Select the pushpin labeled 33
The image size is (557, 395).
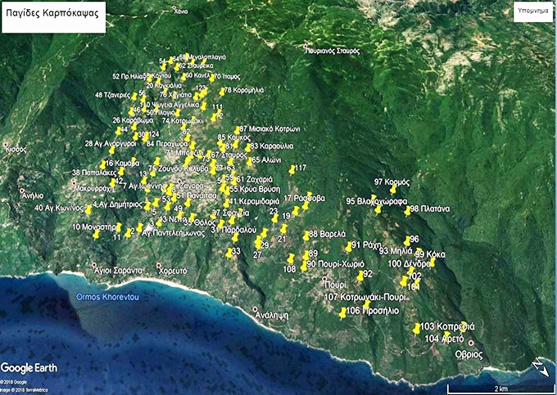230,253
